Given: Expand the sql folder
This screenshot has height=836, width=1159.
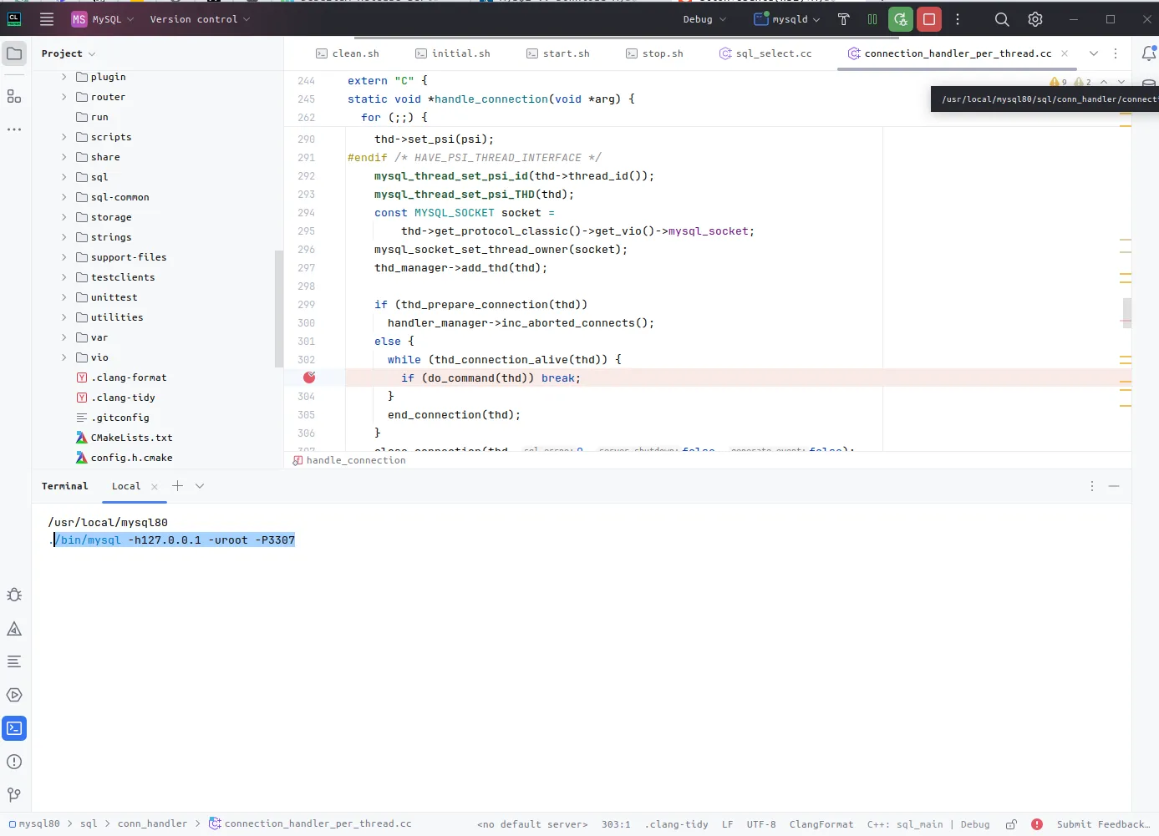Looking at the screenshot, I should (64, 177).
